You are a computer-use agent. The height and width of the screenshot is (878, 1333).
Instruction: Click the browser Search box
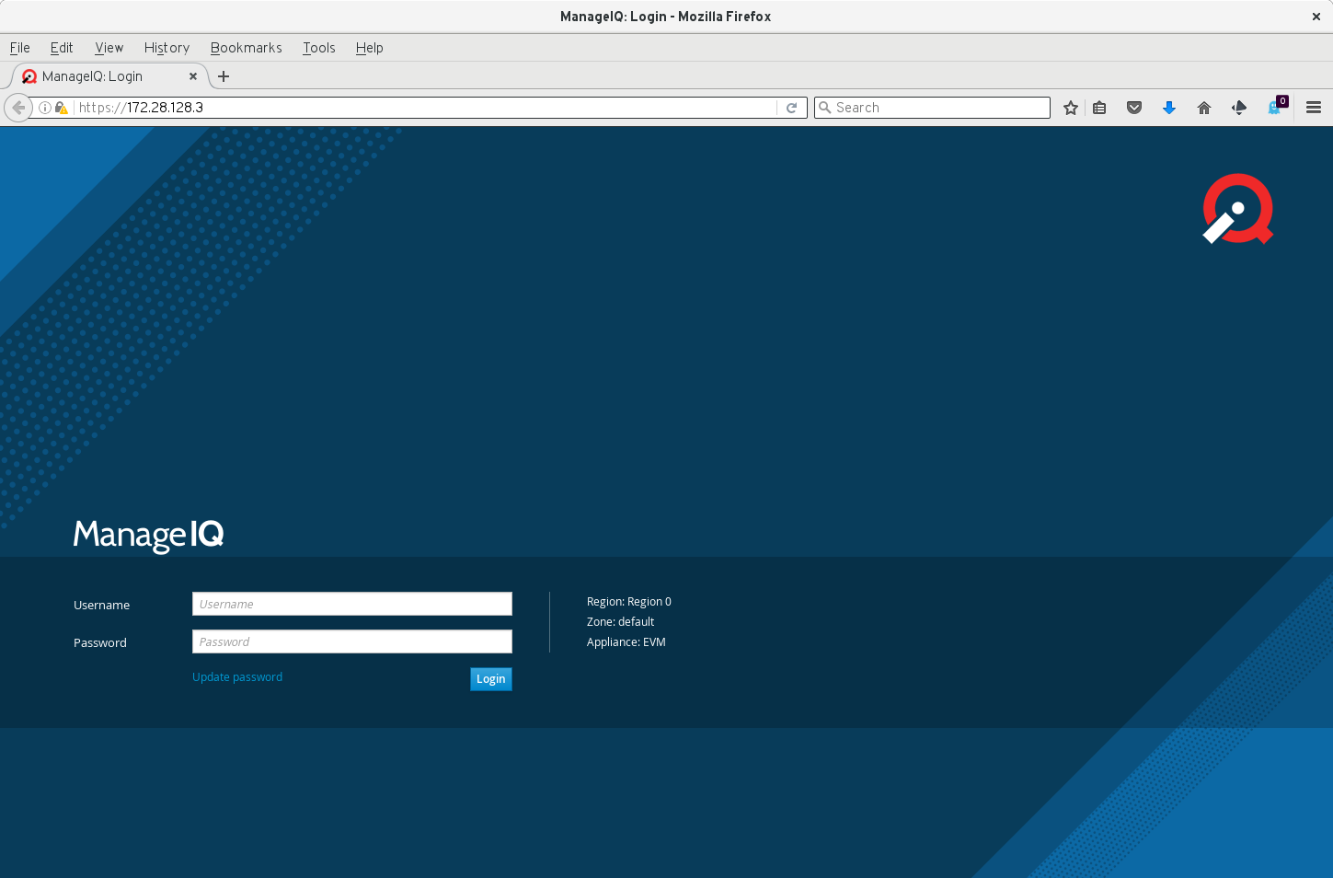click(932, 108)
